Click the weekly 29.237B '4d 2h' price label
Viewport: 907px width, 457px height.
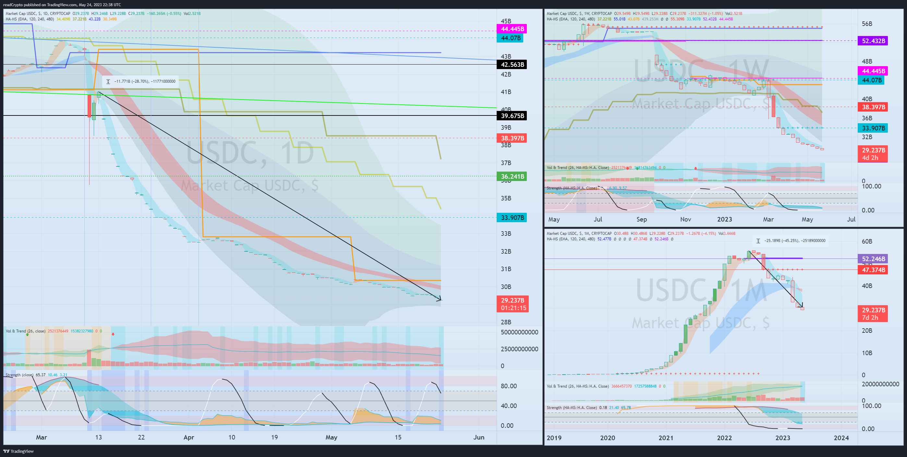point(873,154)
